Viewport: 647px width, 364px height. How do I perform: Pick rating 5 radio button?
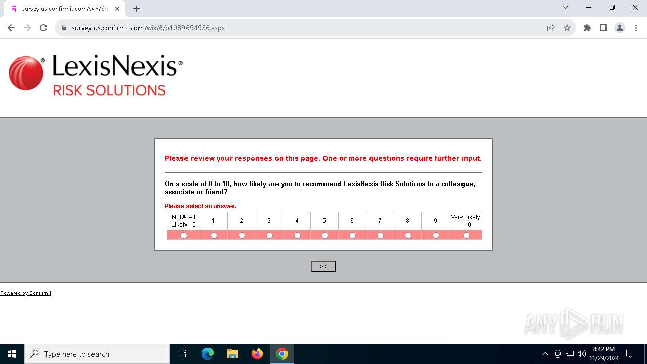[x=325, y=236]
